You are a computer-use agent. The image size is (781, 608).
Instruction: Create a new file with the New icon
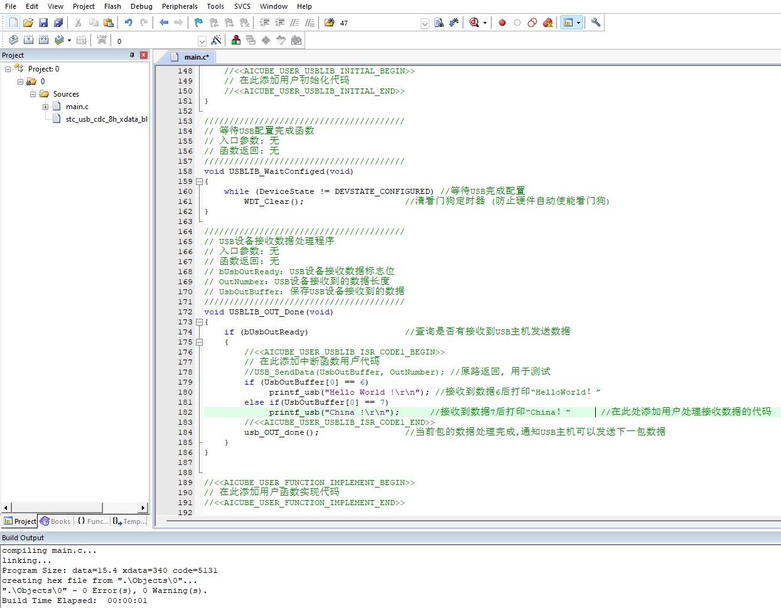point(13,23)
